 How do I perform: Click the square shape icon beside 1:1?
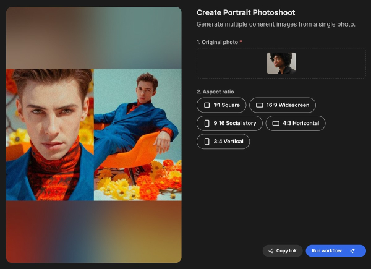point(207,105)
